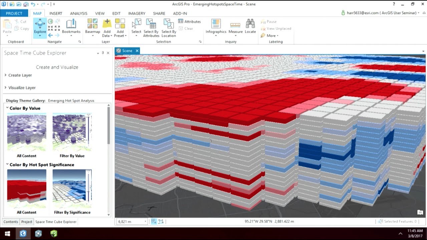Switch to the ADD-IN ribbon tab

180,13
